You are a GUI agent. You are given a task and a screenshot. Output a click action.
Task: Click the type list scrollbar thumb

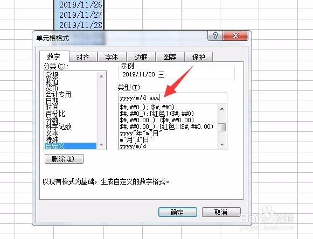tap(222, 127)
